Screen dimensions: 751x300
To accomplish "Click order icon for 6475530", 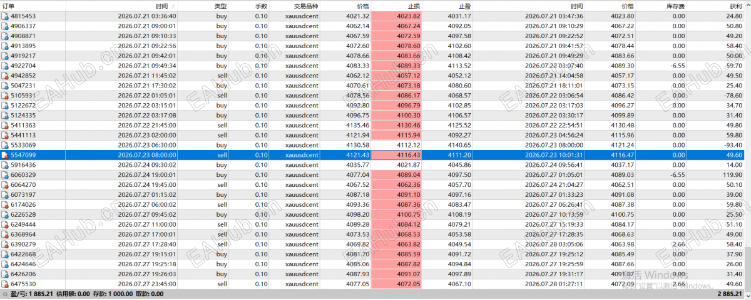I will pyautogui.click(x=6, y=284).
